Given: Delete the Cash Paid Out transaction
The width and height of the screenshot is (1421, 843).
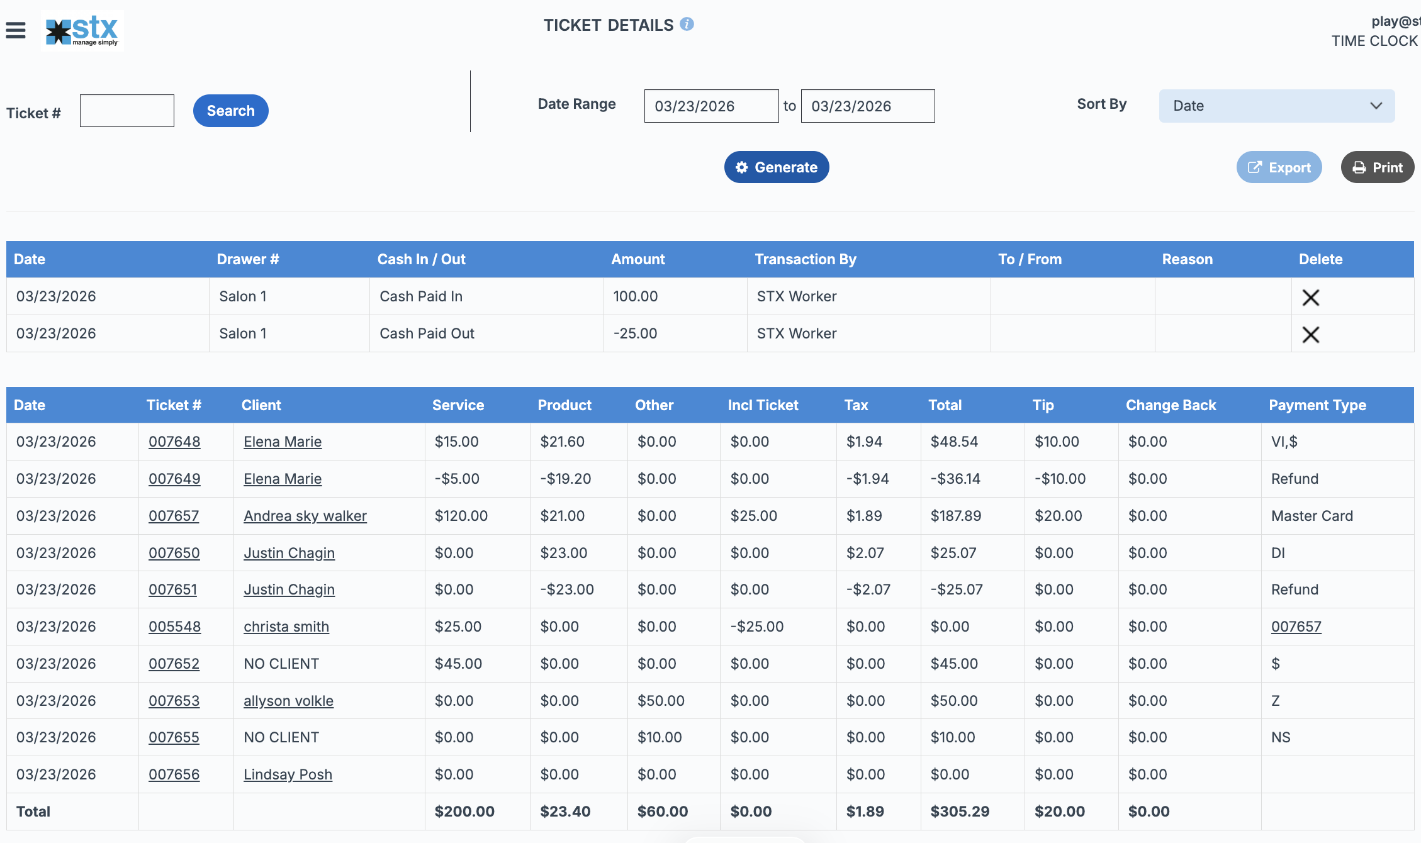Looking at the screenshot, I should [x=1310, y=335].
